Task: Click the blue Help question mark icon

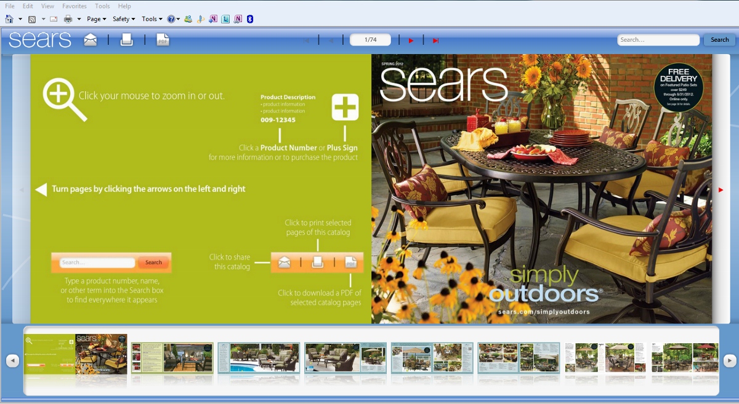Action: [171, 19]
